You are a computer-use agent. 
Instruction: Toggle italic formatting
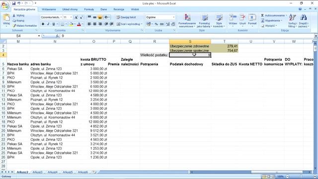(x=48, y=24)
